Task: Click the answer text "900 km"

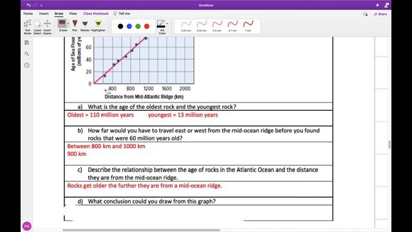Action: [77, 154]
